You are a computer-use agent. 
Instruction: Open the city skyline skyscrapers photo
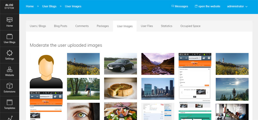pyautogui.click(x=158, y=89)
